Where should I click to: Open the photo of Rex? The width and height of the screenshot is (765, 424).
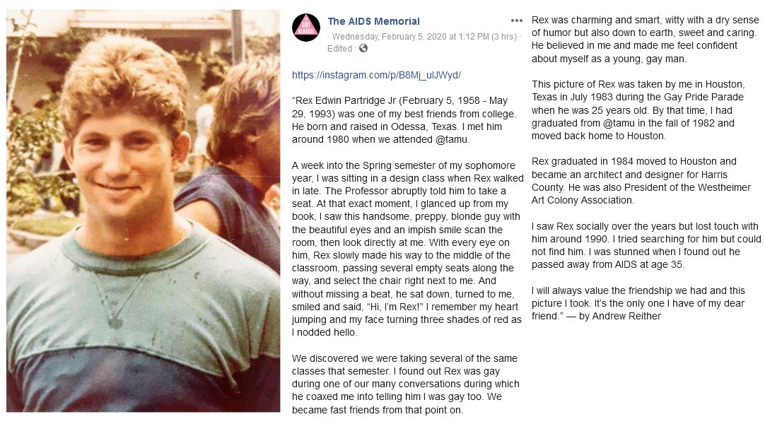[x=144, y=211]
